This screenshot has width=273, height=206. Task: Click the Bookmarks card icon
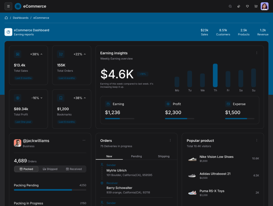pyautogui.click(x=61, y=98)
